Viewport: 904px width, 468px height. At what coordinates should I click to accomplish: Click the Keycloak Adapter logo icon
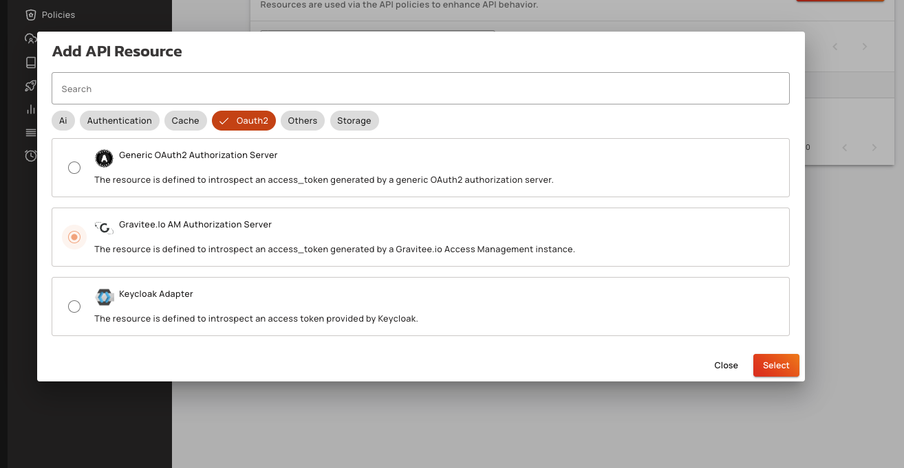[104, 297]
